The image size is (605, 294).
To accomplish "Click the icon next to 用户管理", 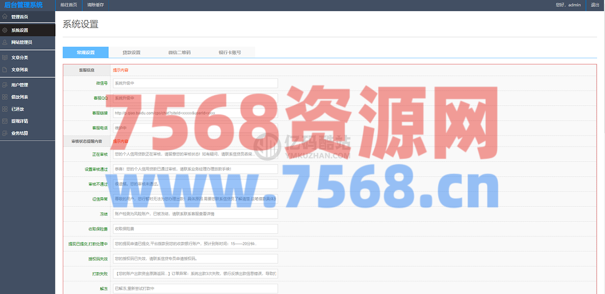I will [5, 85].
